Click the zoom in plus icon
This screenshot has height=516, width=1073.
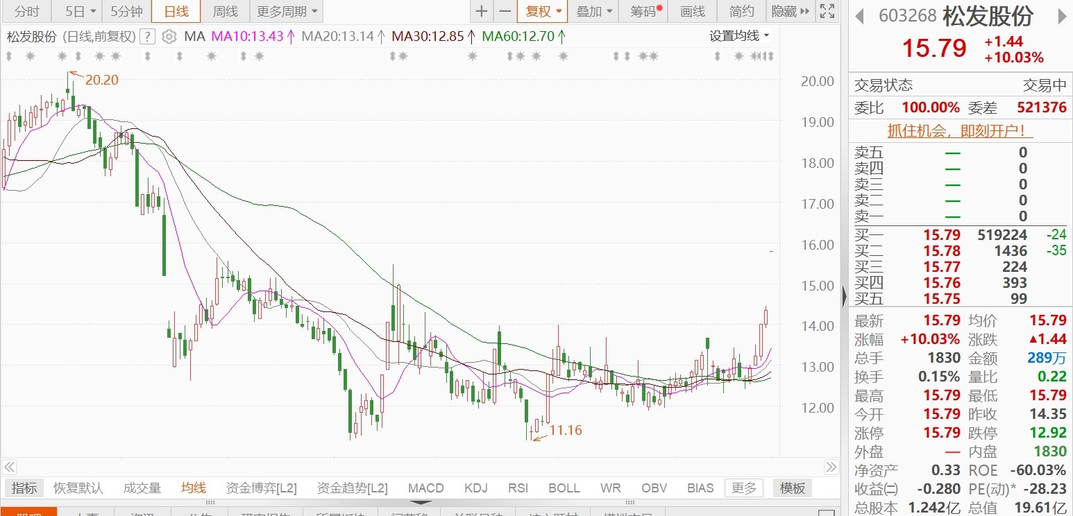pos(481,11)
